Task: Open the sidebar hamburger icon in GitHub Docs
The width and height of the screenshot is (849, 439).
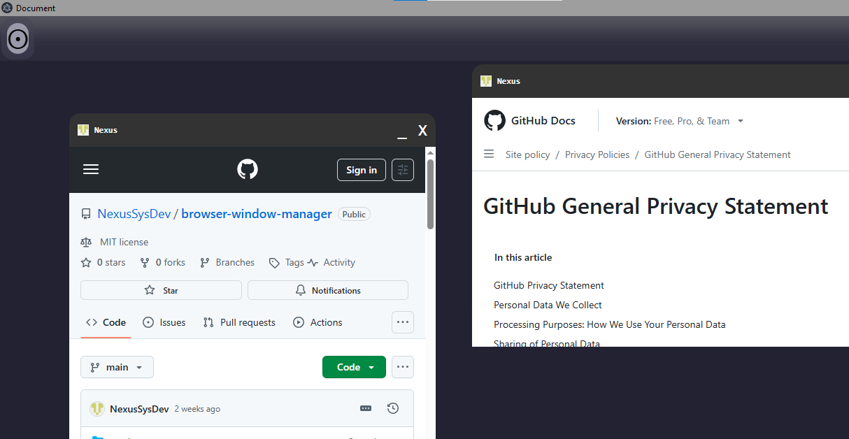Action: click(489, 154)
